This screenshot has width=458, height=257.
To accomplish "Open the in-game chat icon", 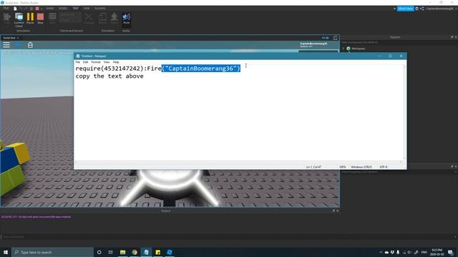I will click(x=19, y=44).
